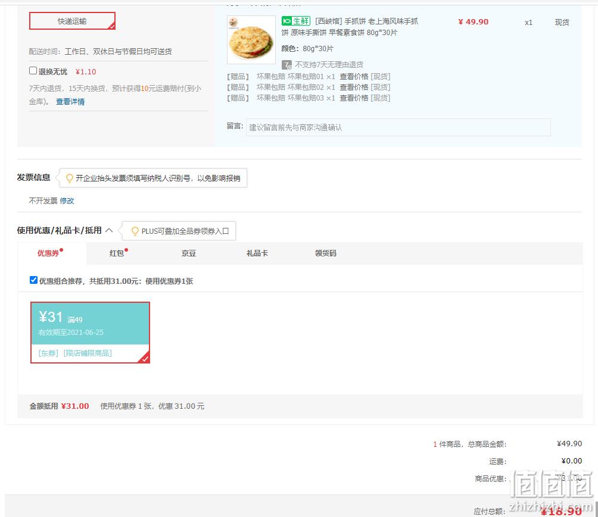Click the 颜色: 80g*30片 spec text
Screen dimensions: 598x517
307,48
